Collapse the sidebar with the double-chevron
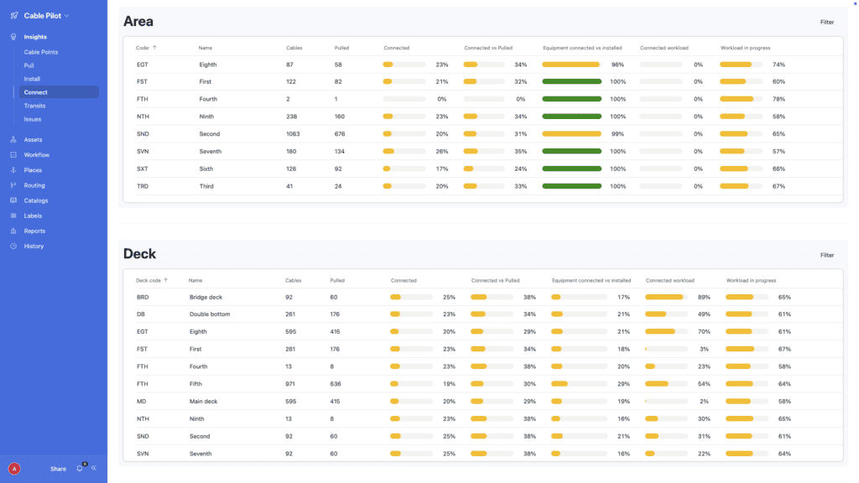The width and height of the screenshot is (859, 483). [92, 469]
